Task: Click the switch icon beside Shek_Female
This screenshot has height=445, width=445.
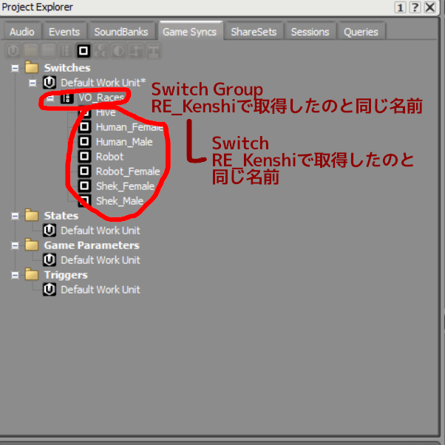Action: coord(84,186)
